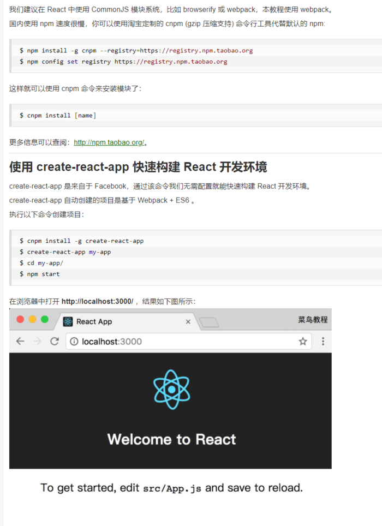This screenshot has height=526, width=382.
Task: Click the 'create-react-app my-app' code line
Action: pyautogui.click(x=65, y=252)
